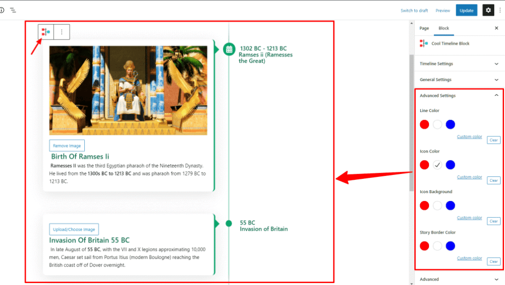This screenshot has height=285, width=505.
Task: Select the white Icon Color swatch
Action: [437, 164]
